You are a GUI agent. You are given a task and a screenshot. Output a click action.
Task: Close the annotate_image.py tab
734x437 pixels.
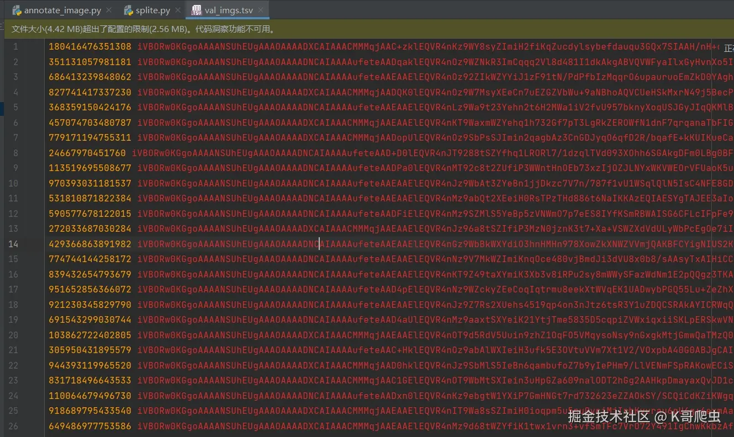(108, 10)
